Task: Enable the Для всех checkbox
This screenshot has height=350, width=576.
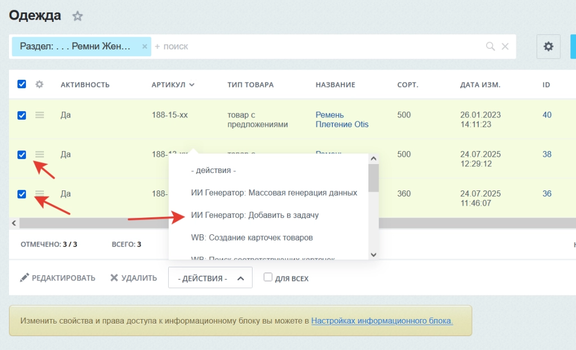Action: pyautogui.click(x=268, y=278)
